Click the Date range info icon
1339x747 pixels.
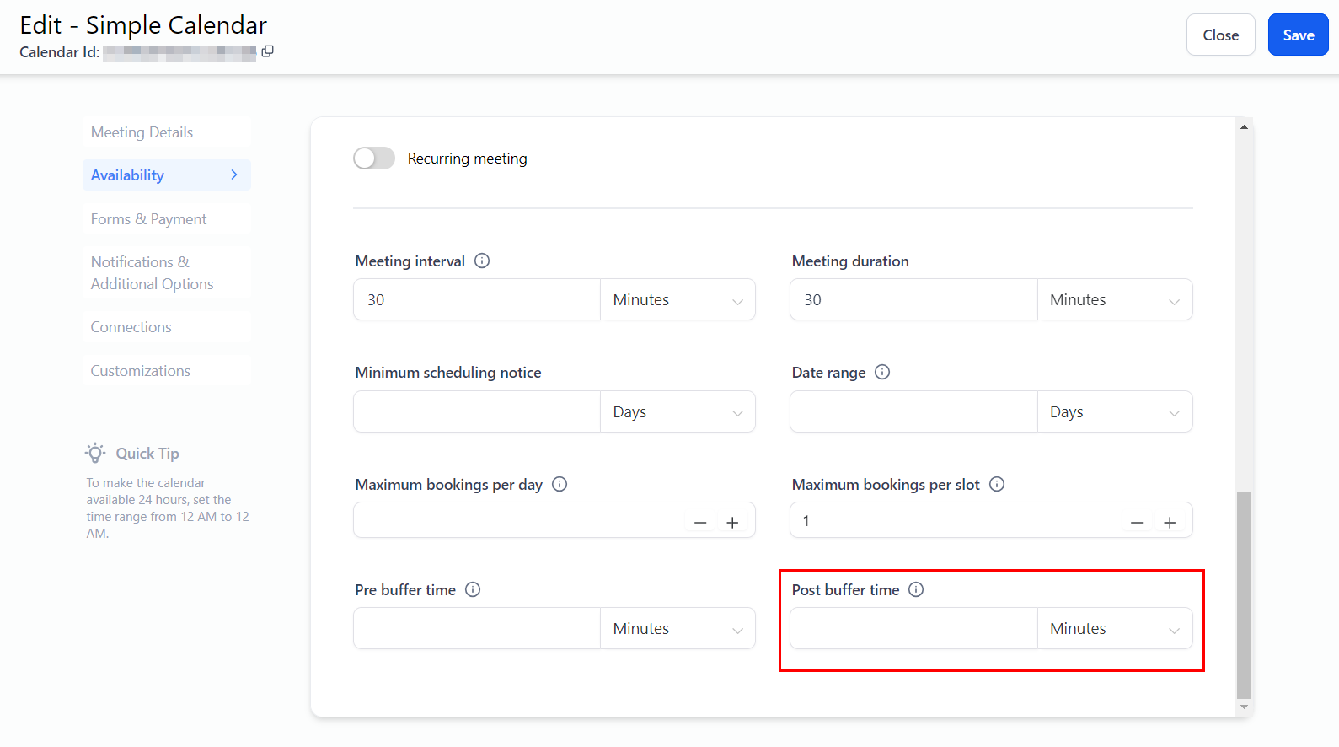tap(882, 372)
